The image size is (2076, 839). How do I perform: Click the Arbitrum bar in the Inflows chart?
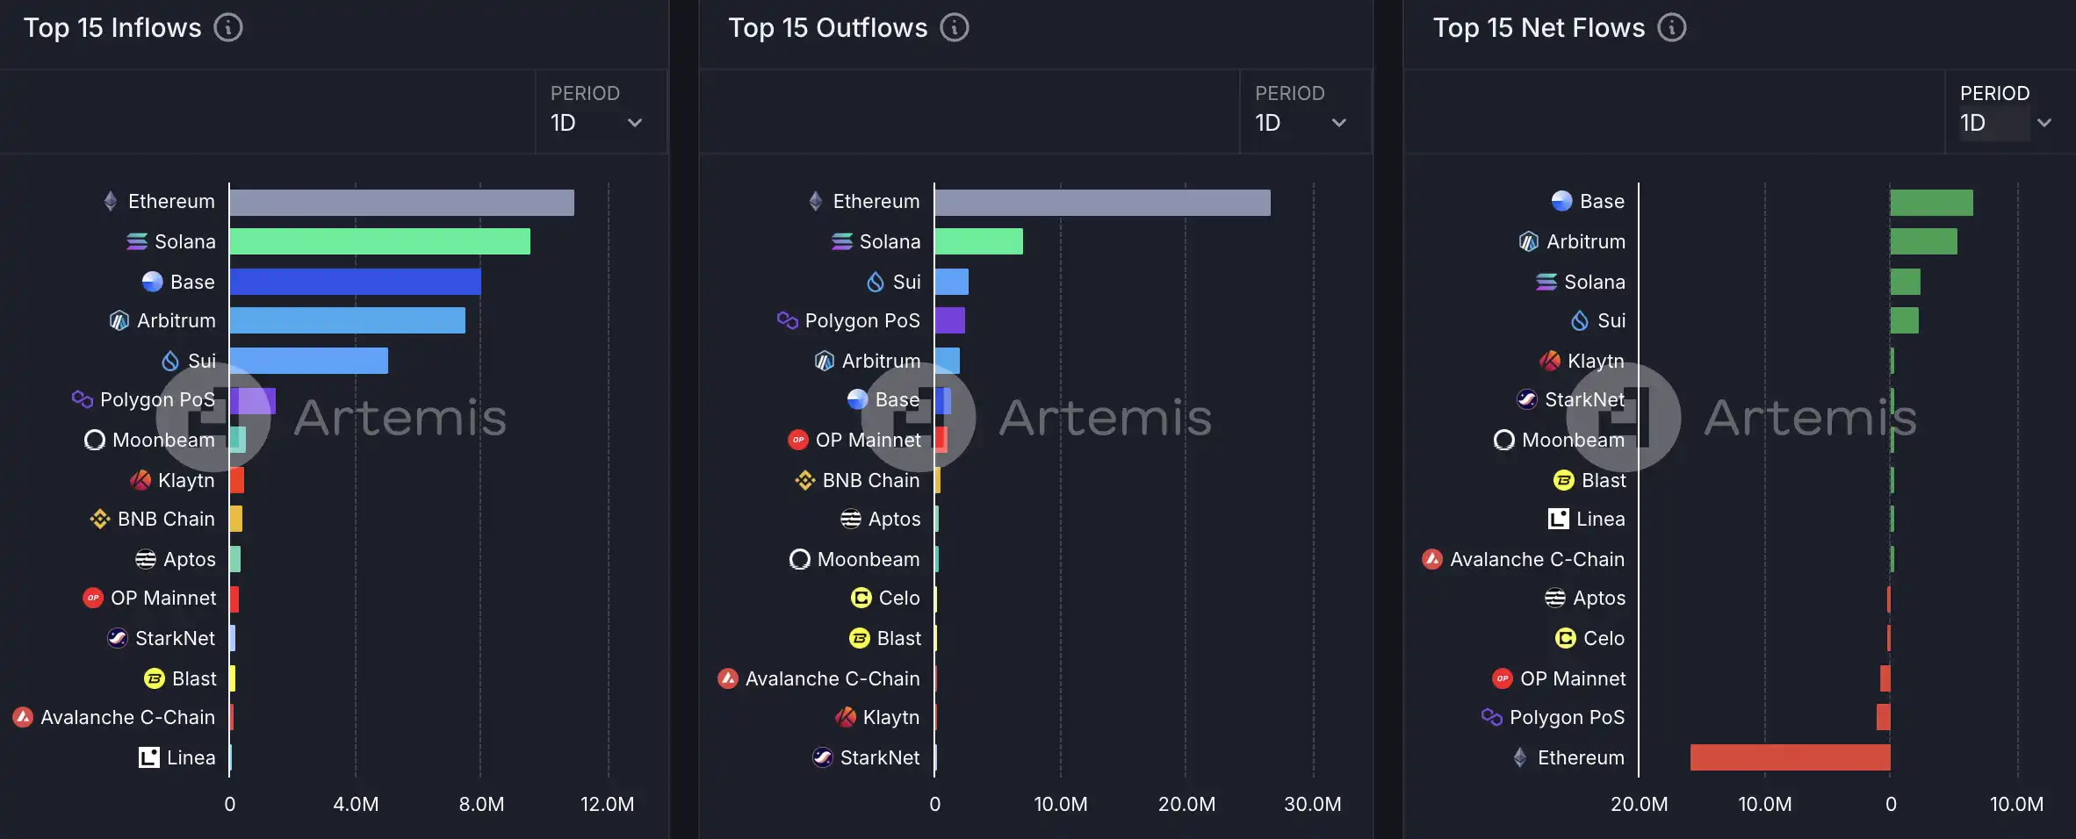348,320
